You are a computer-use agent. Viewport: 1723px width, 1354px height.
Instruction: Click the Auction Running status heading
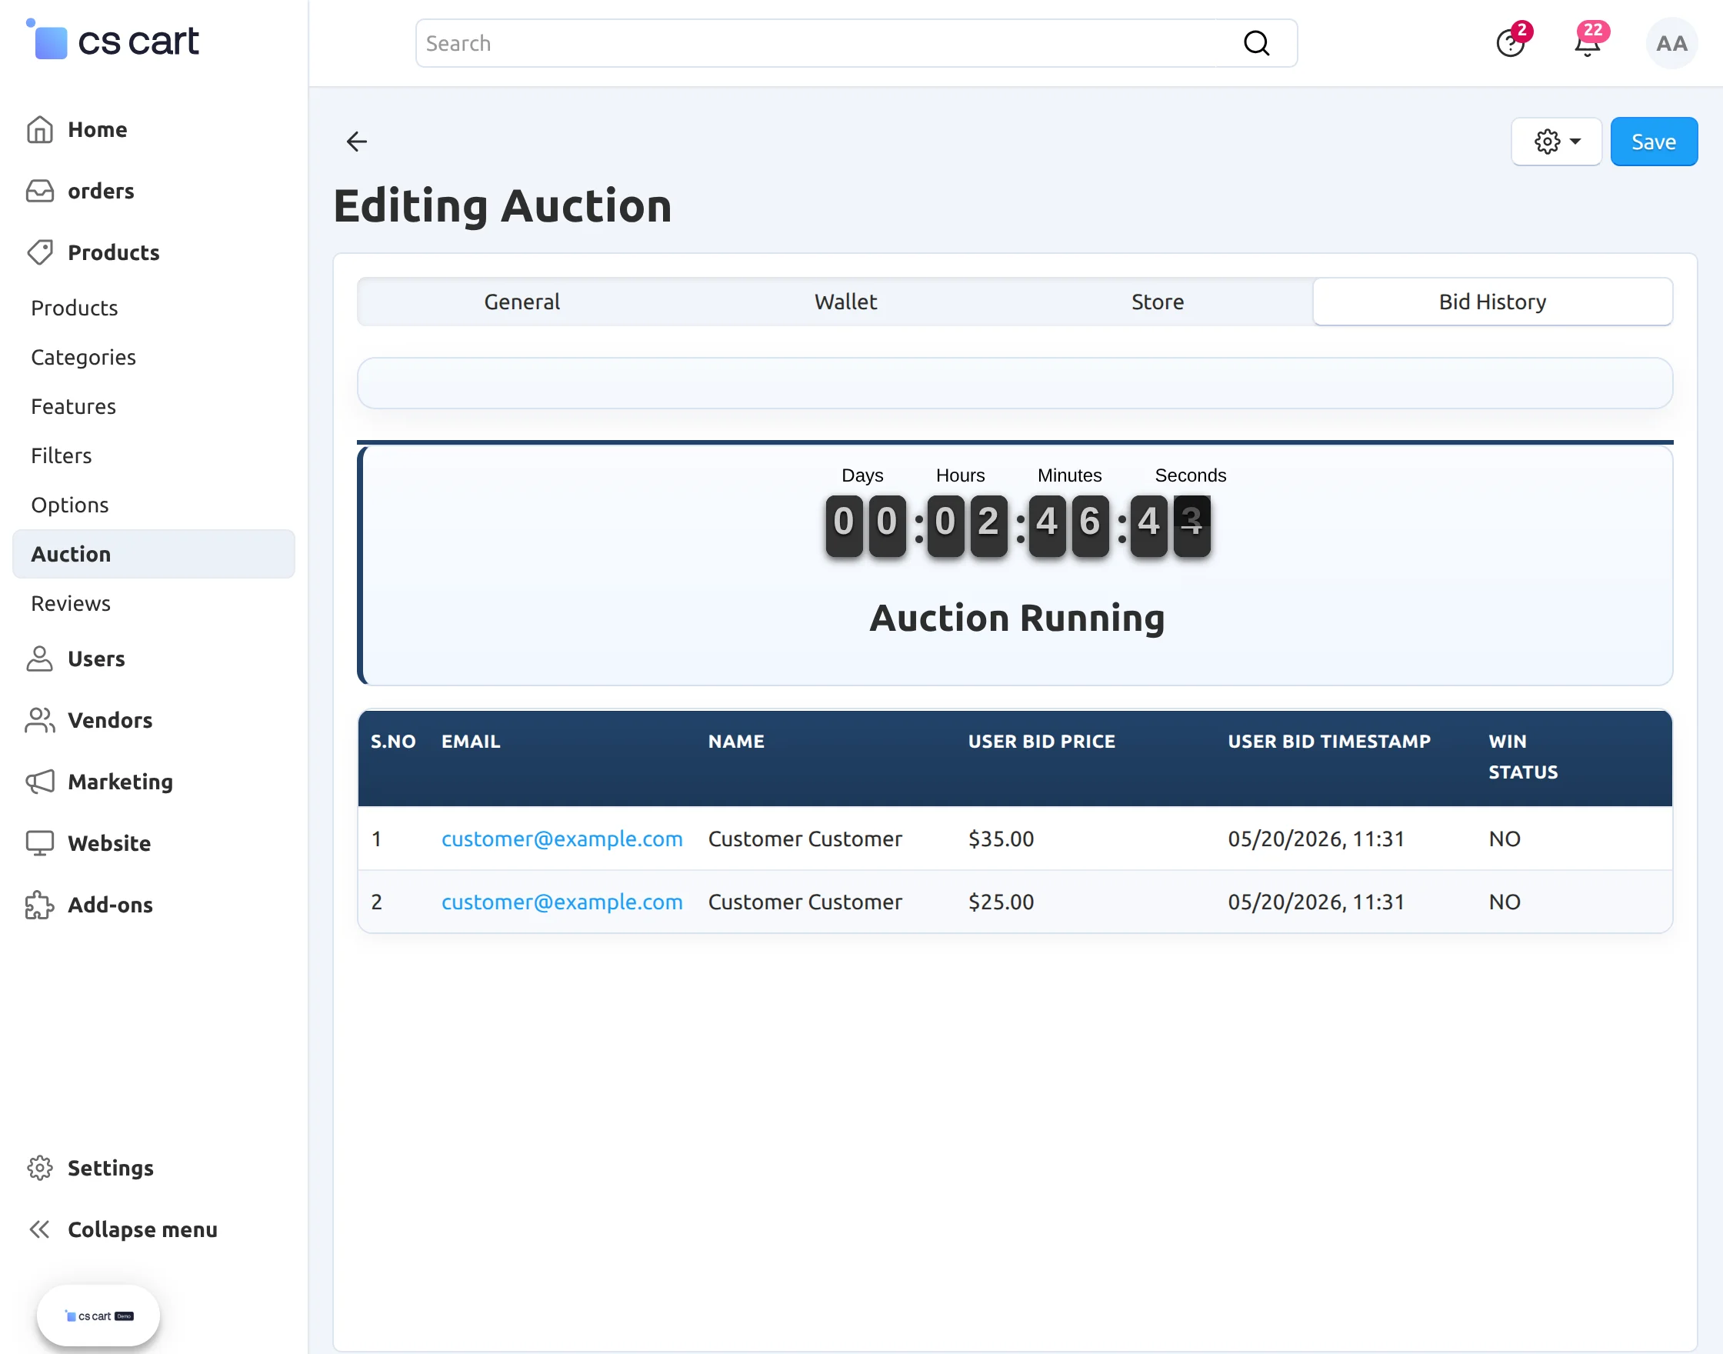[1017, 619]
